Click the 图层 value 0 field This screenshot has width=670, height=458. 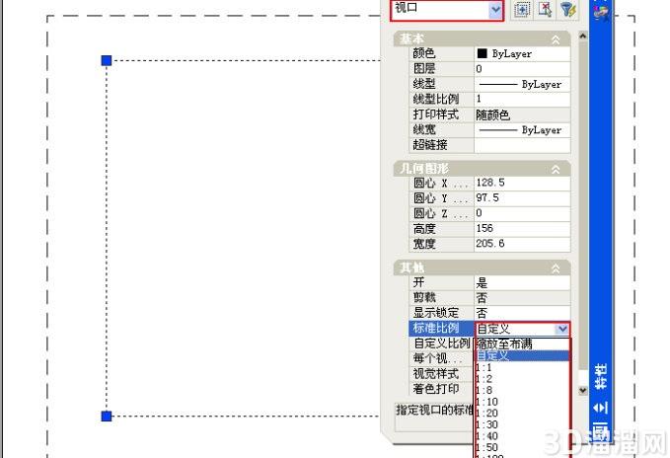tap(522, 69)
